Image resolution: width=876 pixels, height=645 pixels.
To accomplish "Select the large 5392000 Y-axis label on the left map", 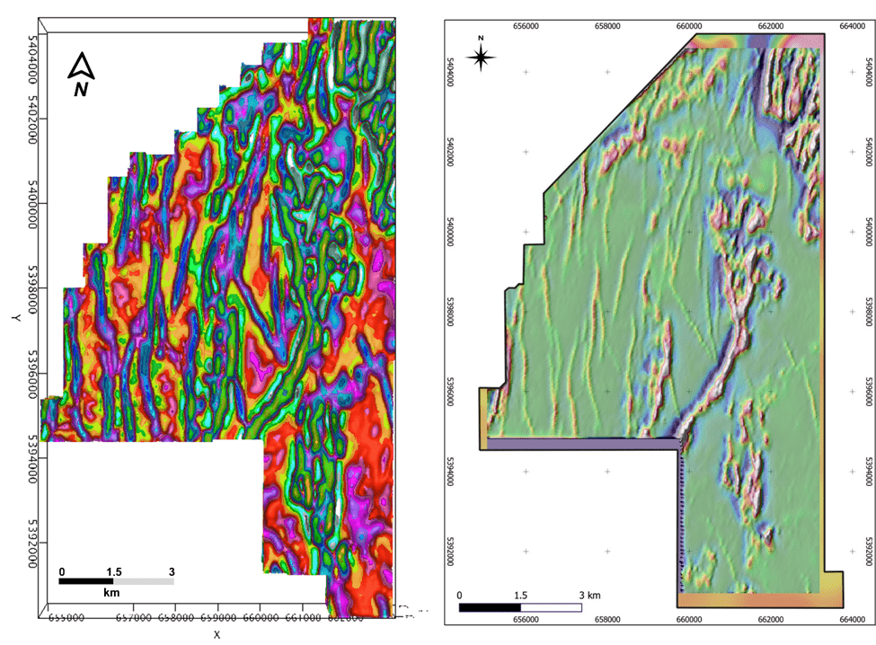I will coord(32,543).
